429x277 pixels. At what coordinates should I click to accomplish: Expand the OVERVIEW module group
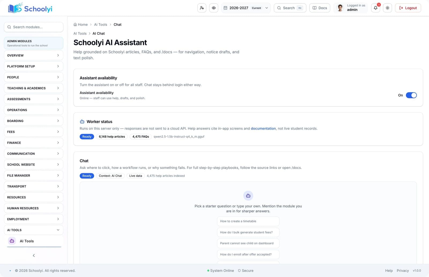coord(34,55)
